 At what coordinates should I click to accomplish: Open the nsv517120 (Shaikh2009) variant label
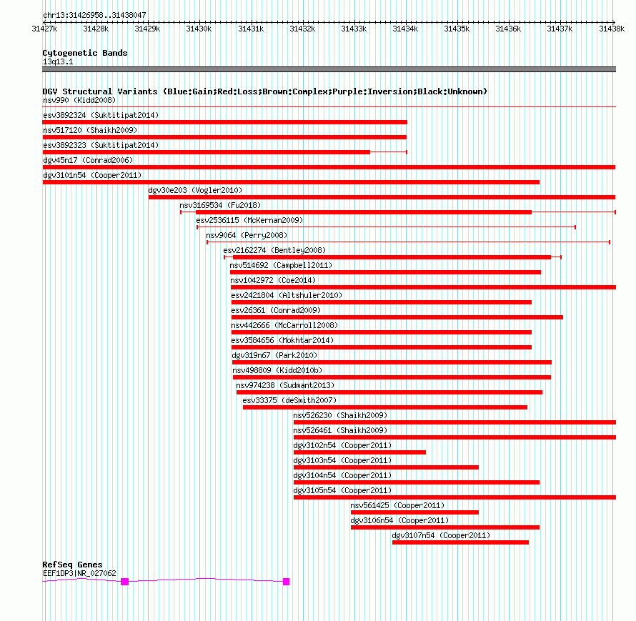tap(90, 130)
